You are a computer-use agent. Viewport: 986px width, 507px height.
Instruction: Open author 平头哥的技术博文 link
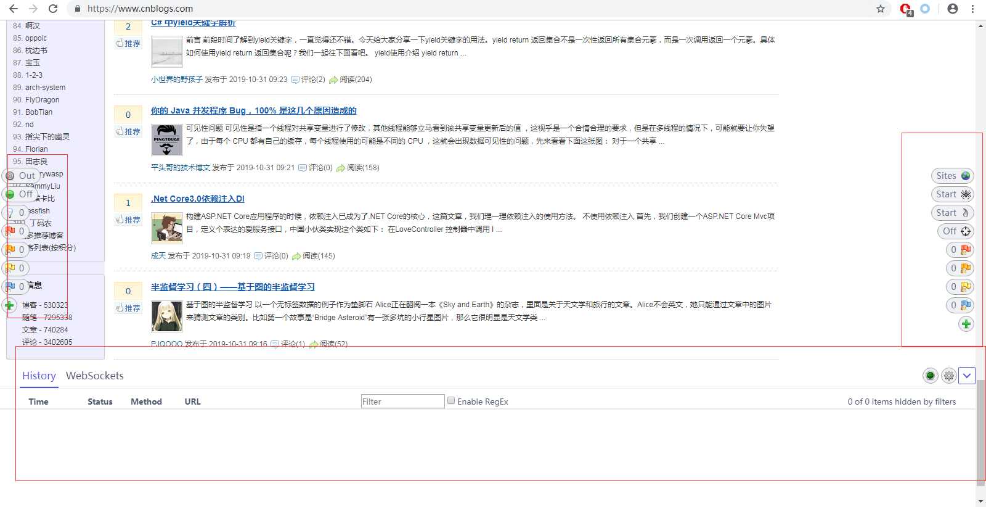point(181,168)
